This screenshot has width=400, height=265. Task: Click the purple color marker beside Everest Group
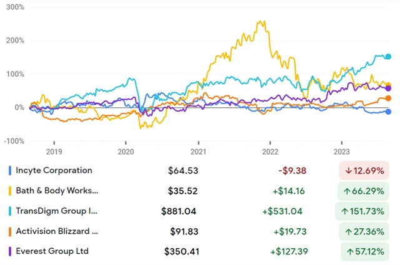coord(9,252)
